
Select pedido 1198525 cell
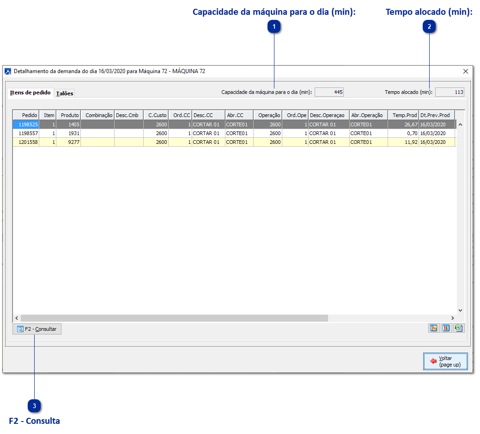(26, 125)
